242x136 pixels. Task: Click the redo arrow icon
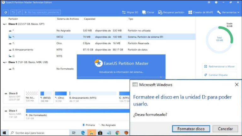(x=19, y=12)
